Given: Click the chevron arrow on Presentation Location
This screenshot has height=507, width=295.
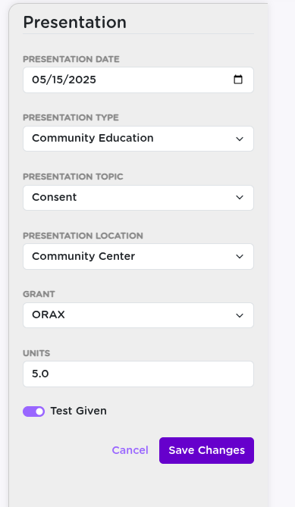Looking at the screenshot, I should click(x=240, y=257).
